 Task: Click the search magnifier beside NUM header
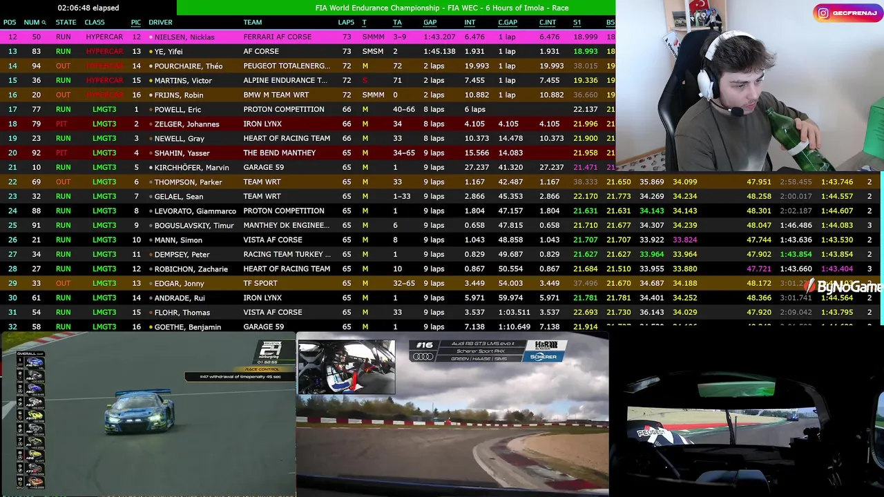tap(44, 23)
